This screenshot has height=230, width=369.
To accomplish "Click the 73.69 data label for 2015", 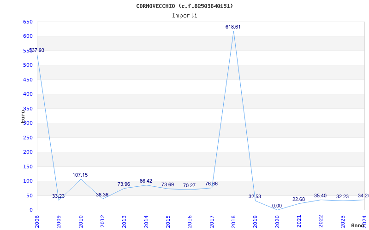I will (167, 185).
